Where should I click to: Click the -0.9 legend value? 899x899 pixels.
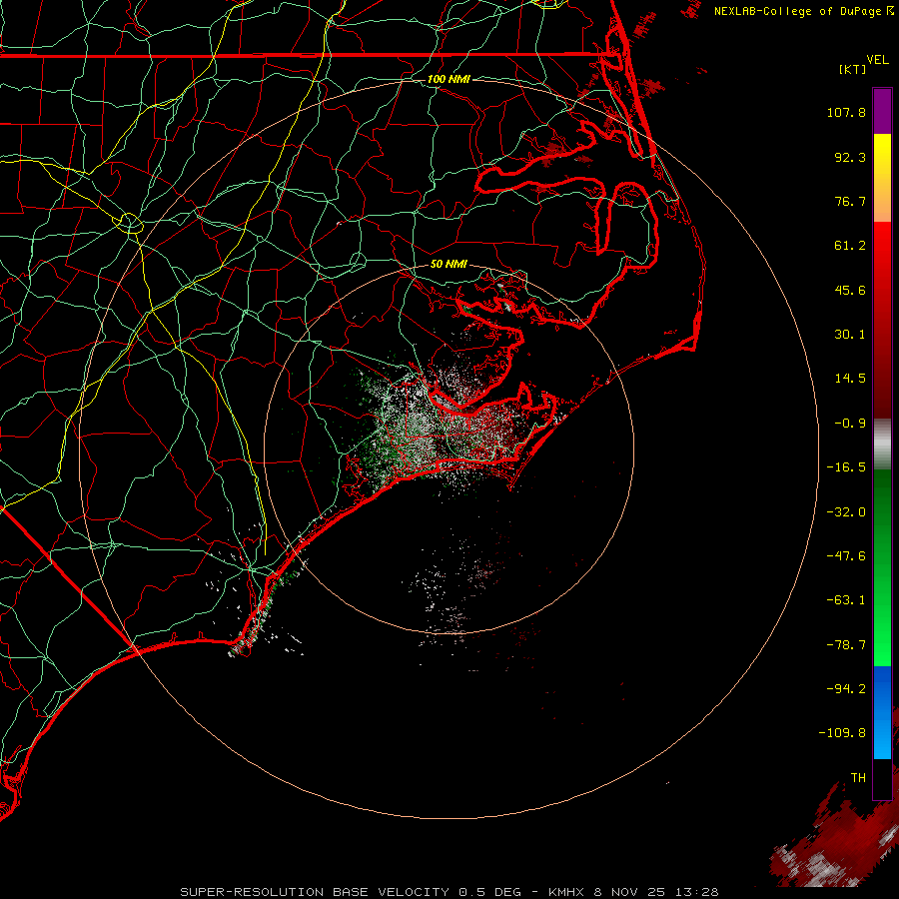[x=850, y=424]
